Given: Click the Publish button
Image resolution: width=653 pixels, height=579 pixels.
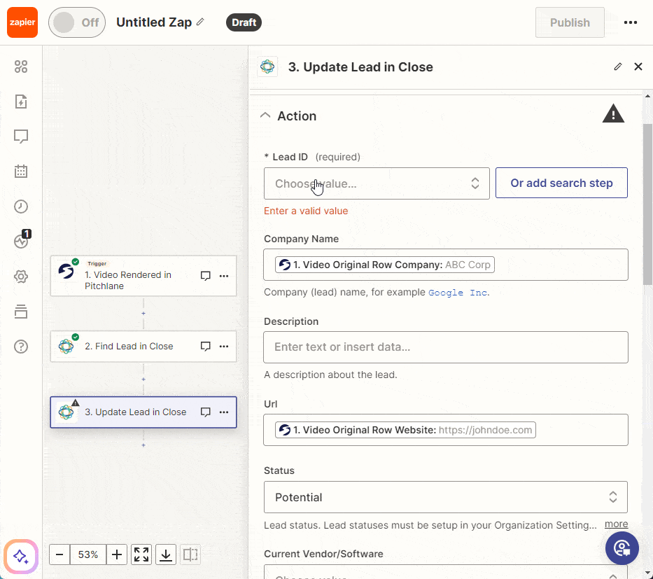Looking at the screenshot, I should point(570,22).
